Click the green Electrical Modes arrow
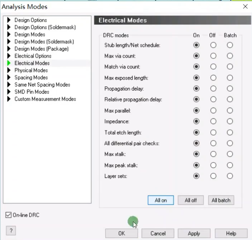 [9, 63]
